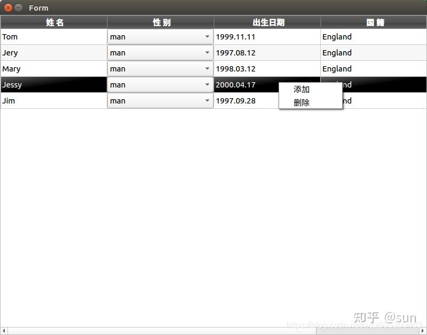Viewport: 427px width, 335px height.
Task: Click the 出生日期 column header
Action: click(267, 22)
